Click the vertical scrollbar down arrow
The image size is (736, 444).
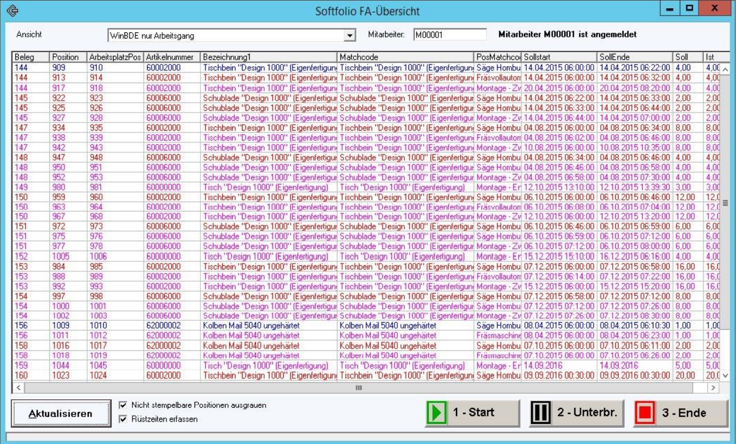tap(725, 375)
